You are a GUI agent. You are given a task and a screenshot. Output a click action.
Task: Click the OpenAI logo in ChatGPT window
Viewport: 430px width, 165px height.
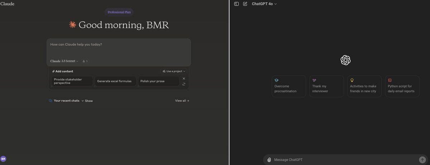click(x=345, y=60)
